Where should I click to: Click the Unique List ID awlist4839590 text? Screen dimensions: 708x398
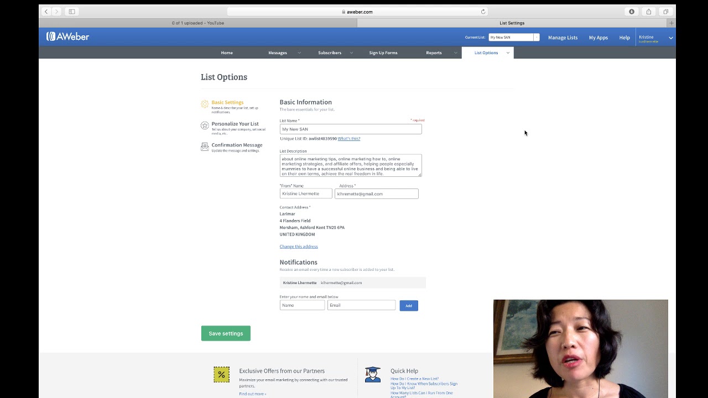coord(308,139)
